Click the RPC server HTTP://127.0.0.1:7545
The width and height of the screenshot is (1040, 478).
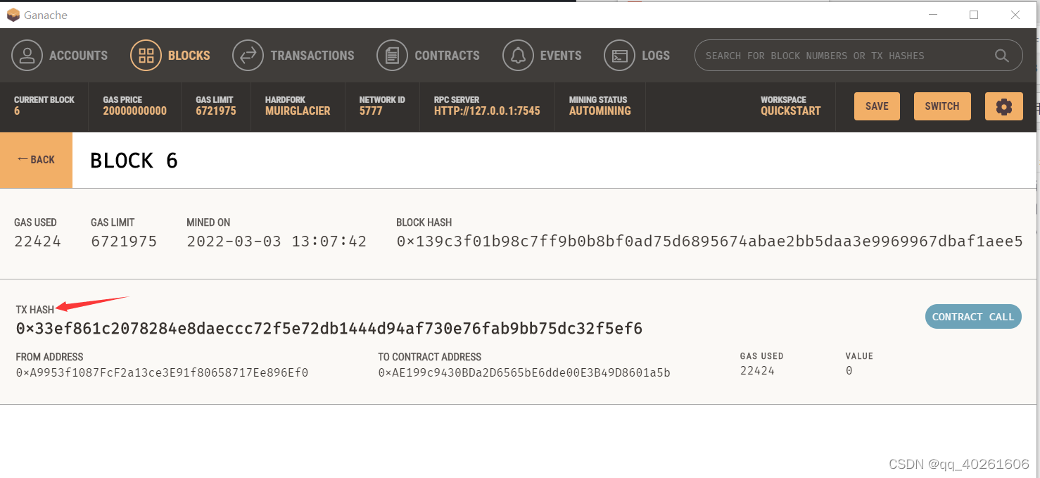(487, 111)
